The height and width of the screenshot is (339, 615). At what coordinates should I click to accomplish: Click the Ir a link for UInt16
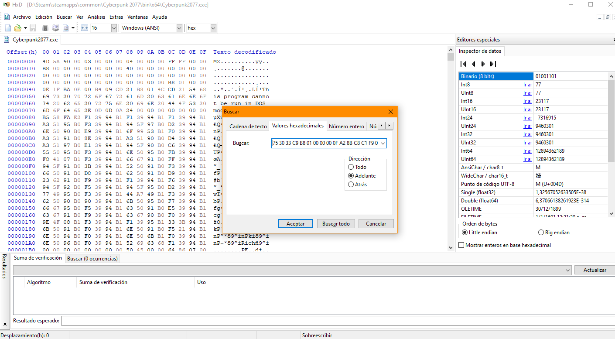[527, 110]
